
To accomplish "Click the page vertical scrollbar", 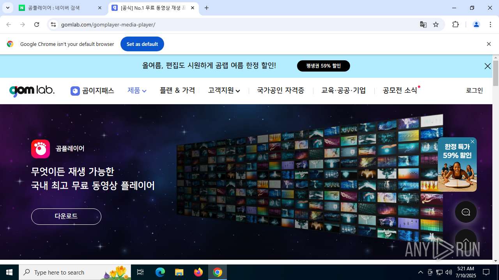I will pos(495,73).
